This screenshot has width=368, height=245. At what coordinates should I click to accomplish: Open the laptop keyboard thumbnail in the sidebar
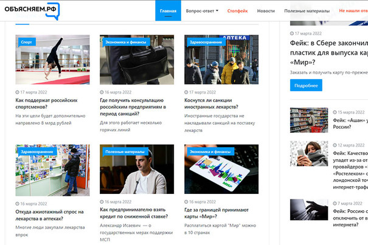[309, 210]
